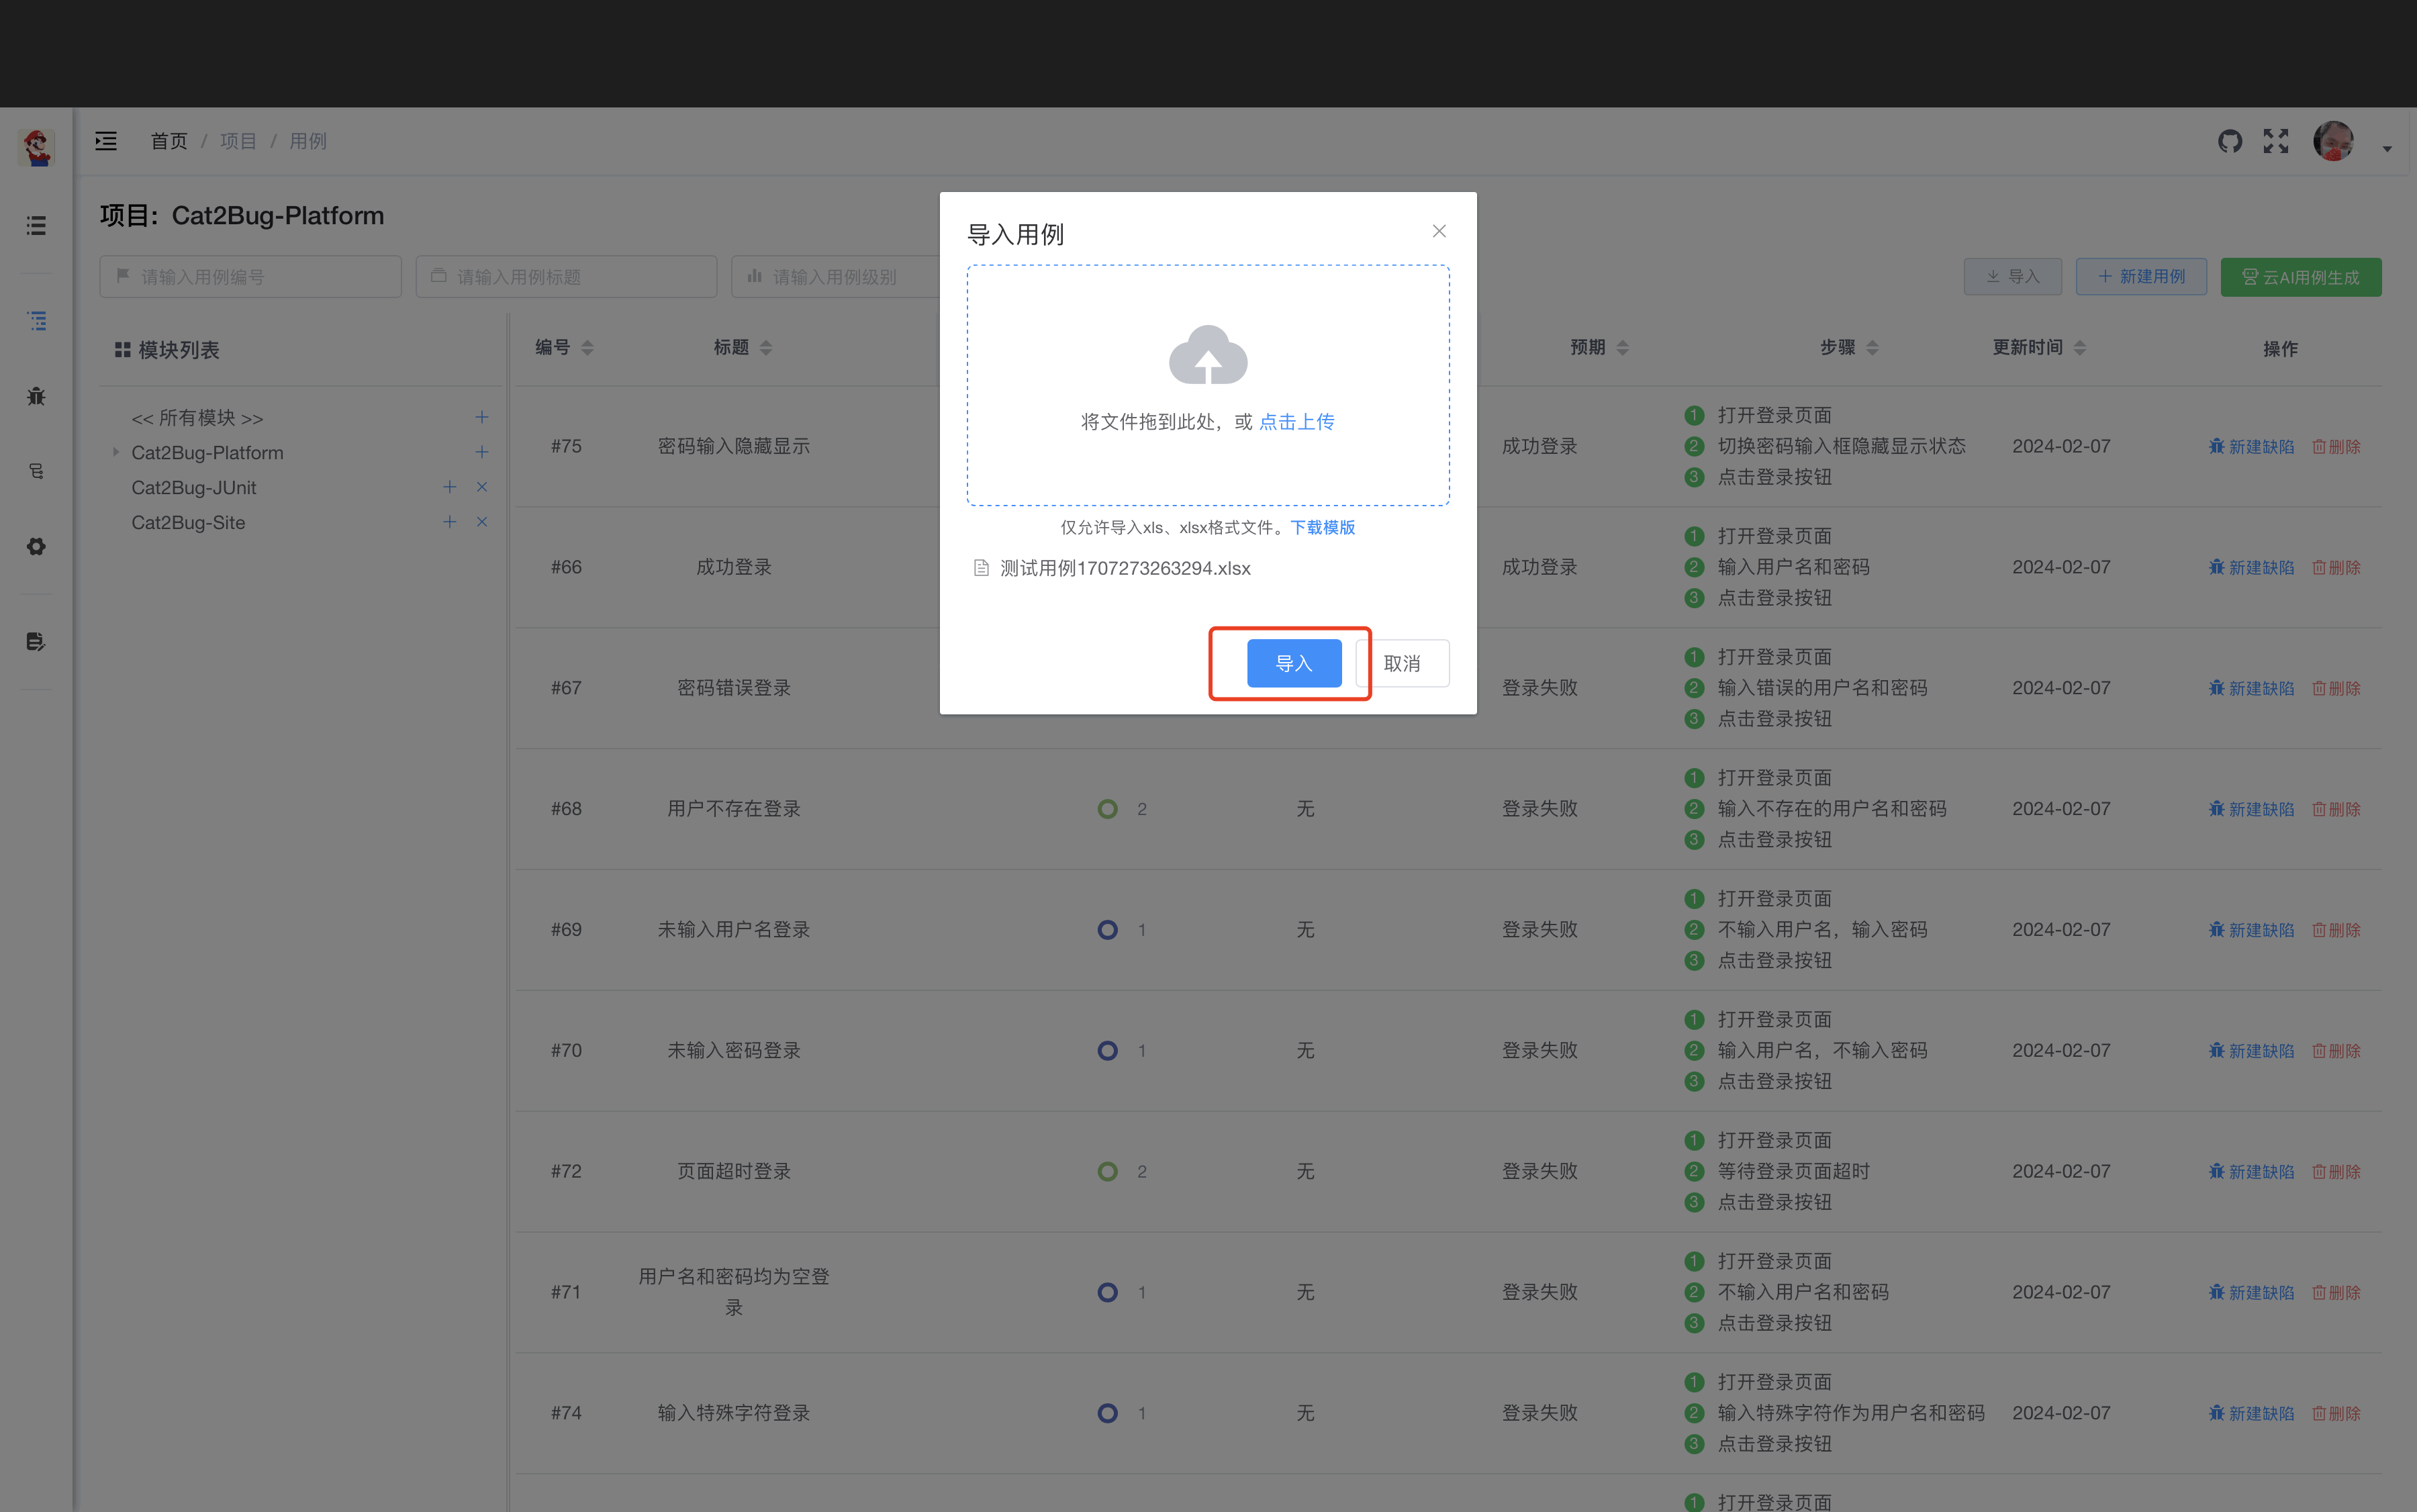Click the title 页面超时登录

pyautogui.click(x=734, y=1171)
